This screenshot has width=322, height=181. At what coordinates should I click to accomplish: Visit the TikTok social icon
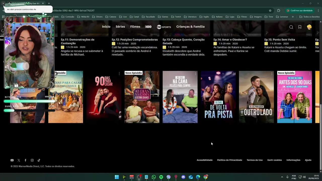click(x=39, y=160)
